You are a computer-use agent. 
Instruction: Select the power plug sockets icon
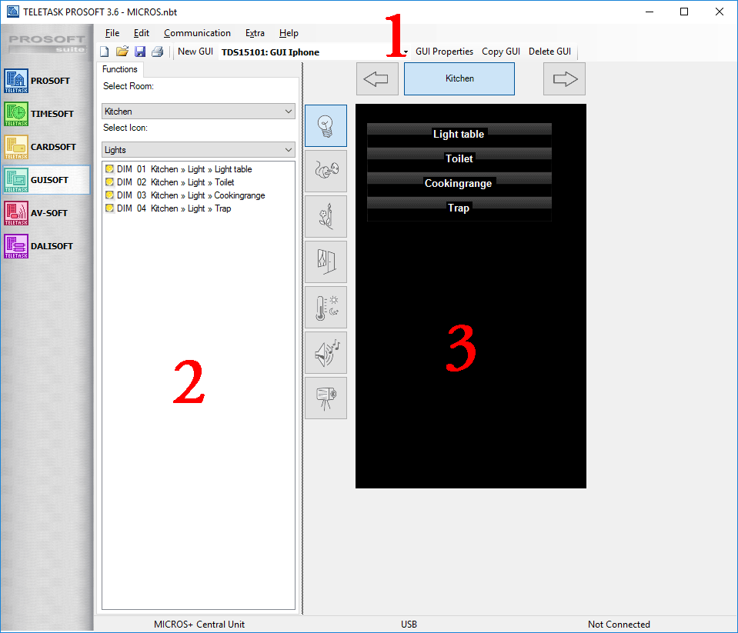tap(326, 171)
